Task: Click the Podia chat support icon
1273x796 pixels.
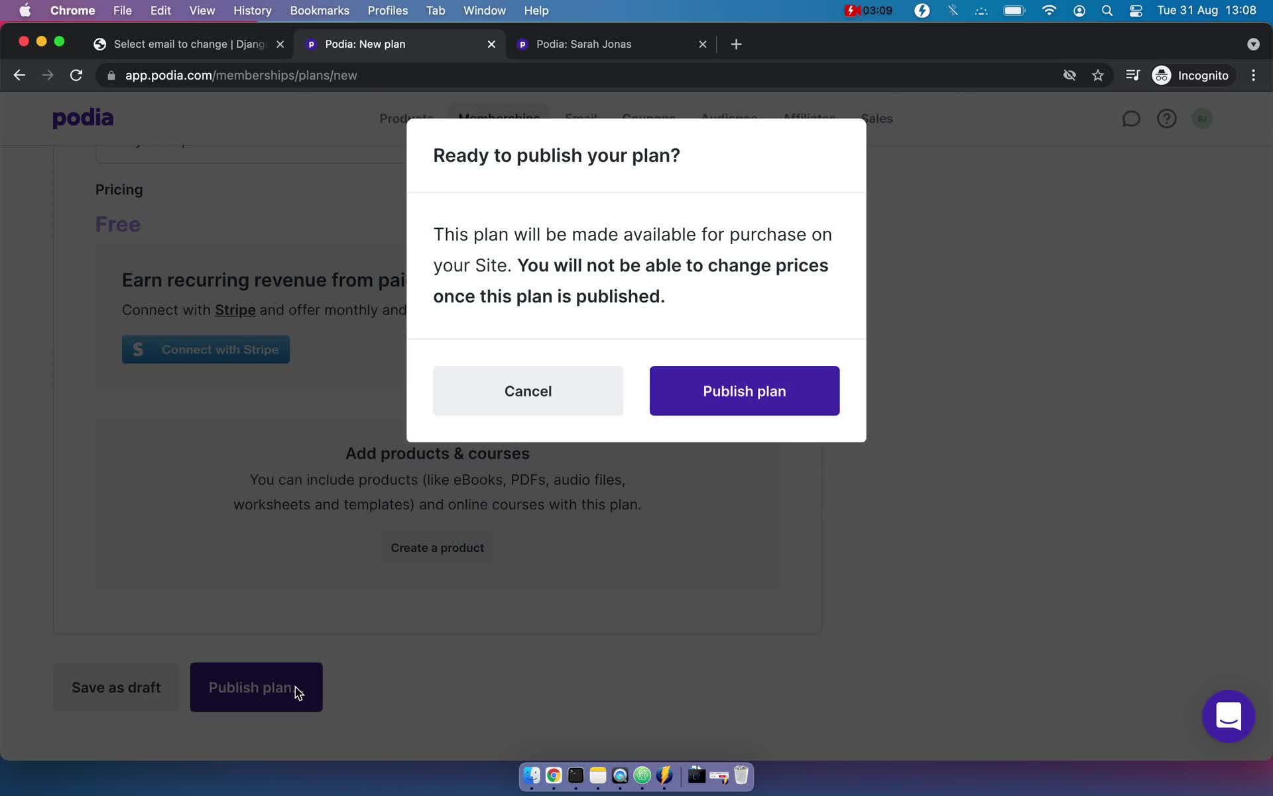Action: point(1228,716)
